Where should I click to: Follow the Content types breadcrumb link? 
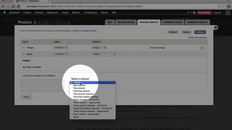(63, 31)
